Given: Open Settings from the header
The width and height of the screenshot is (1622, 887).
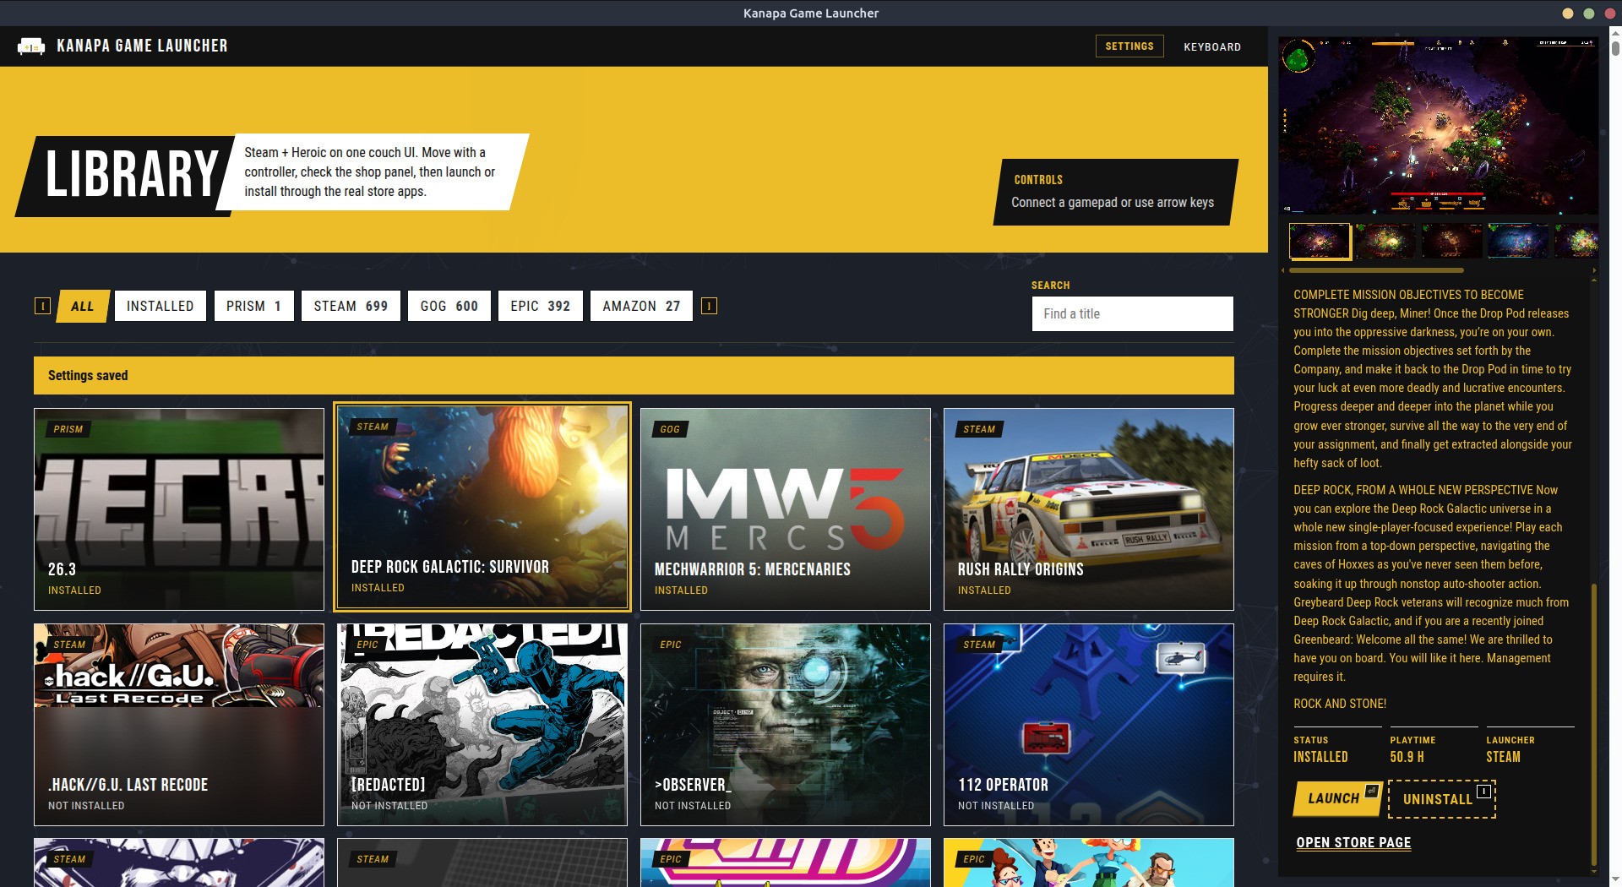Looking at the screenshot, I should (x=1129, y=46).
